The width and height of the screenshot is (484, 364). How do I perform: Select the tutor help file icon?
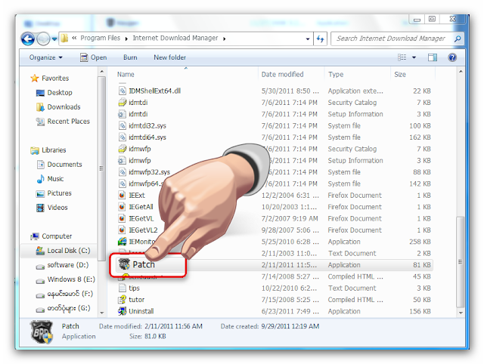(x=123, y=300)
